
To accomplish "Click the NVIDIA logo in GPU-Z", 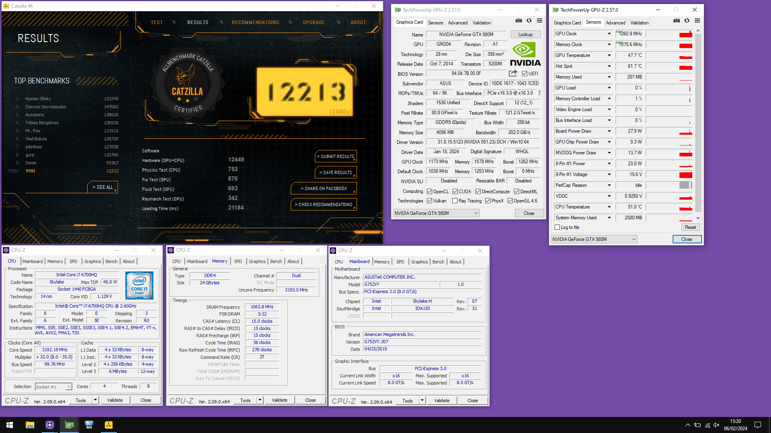I will 525,54.
